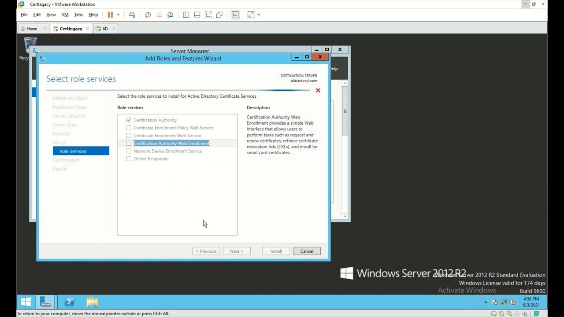This screenshot has height=317, width=564.
Task: Open Action Center flag icon
Action: pyautogui.click(x=495, y=302)
